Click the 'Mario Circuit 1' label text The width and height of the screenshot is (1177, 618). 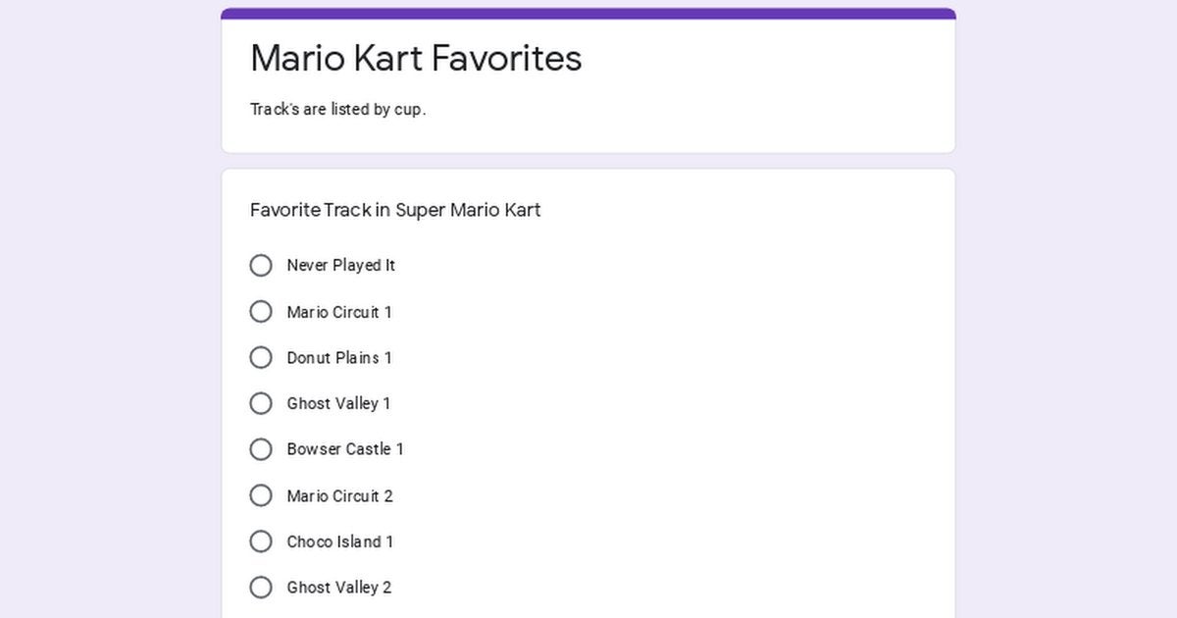coord(338,312)
